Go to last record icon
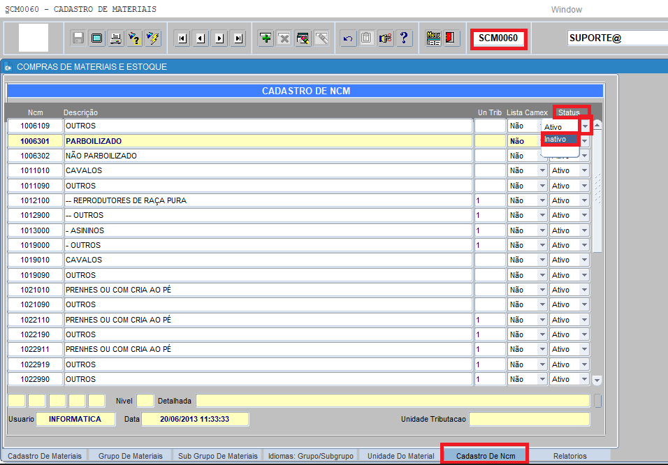Screen dimensions: 668x465 tap(238, 38)
